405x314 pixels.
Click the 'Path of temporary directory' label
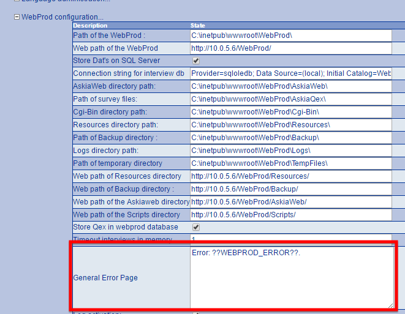click(x=118, y=163)
